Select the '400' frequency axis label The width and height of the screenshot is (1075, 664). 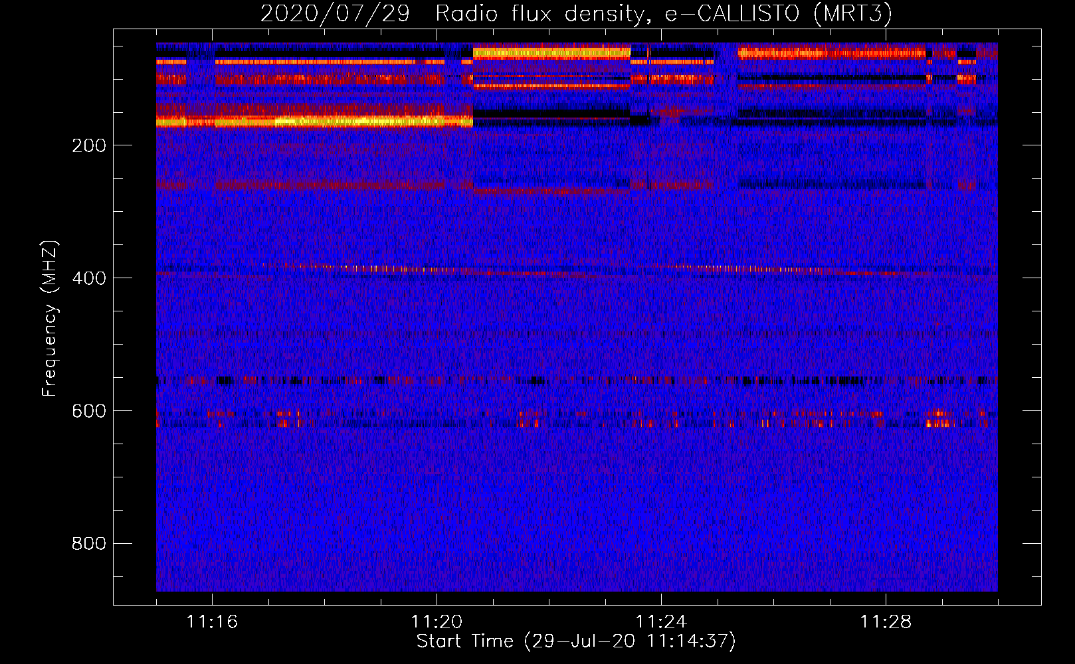click(88, 278)
